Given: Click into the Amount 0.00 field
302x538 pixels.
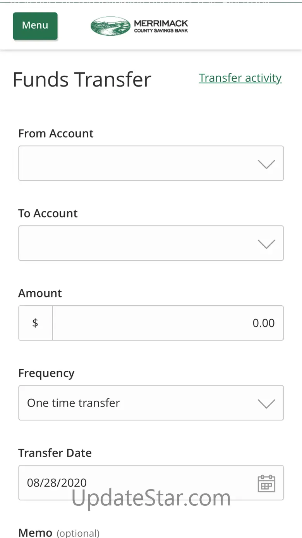Looking at the screenshot, I should [x=168, y=323].
